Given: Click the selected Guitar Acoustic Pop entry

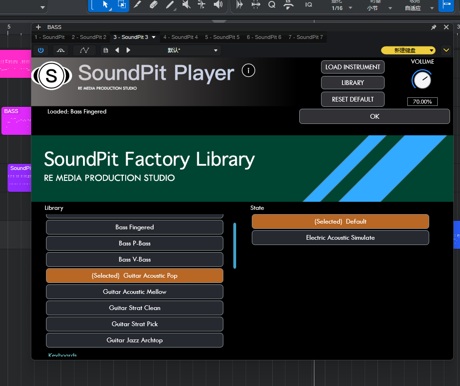Looking at the screenshot, I should point(135,275).
